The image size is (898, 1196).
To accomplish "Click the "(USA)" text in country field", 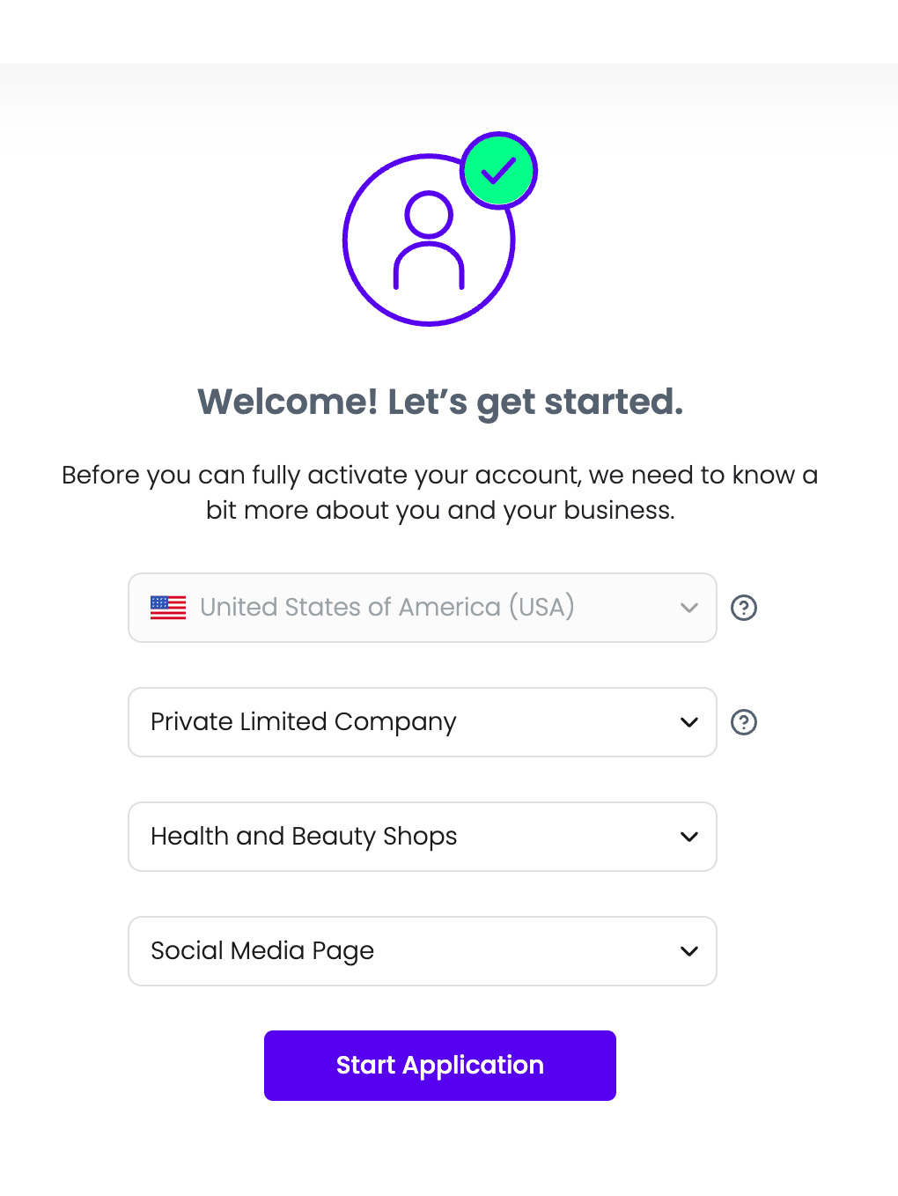I will coord(541,608).
